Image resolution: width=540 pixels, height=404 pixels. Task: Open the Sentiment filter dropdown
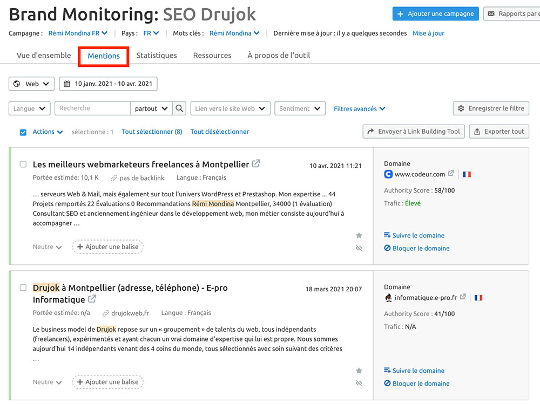pos(300,108)
